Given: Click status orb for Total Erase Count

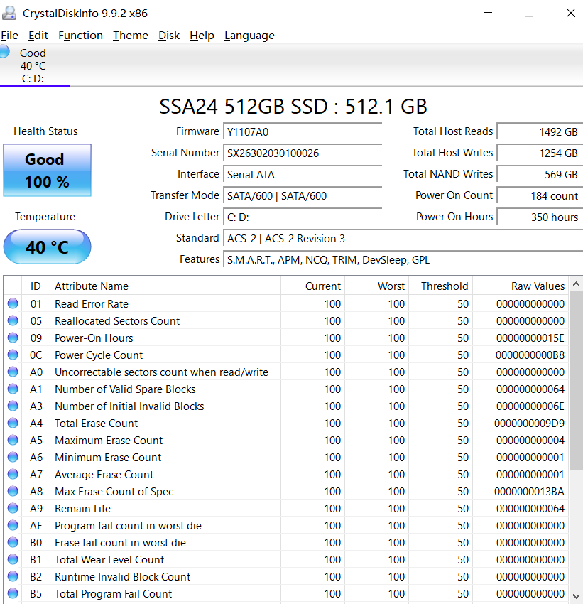Looking at the screenshot, I should (13, 423).
